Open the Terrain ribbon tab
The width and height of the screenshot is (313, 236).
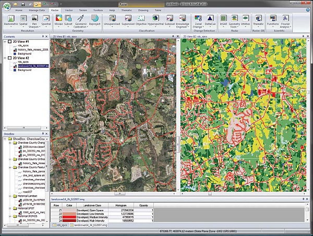pyautogui.click(x=83, y=10)
